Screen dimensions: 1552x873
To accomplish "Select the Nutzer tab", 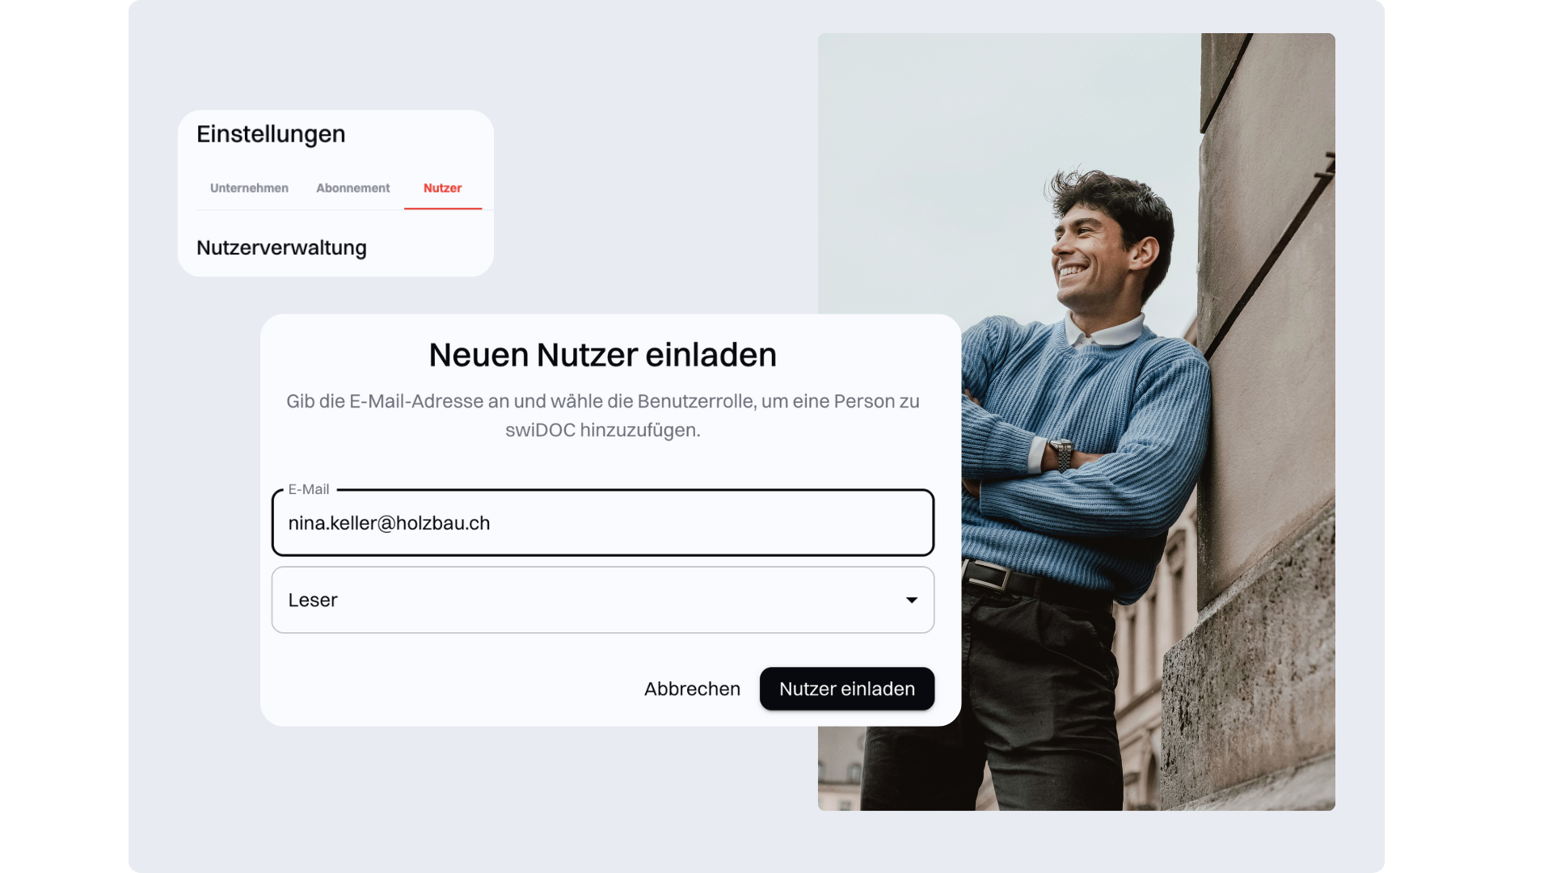I will pyautogui.click(x=442, y=188).
